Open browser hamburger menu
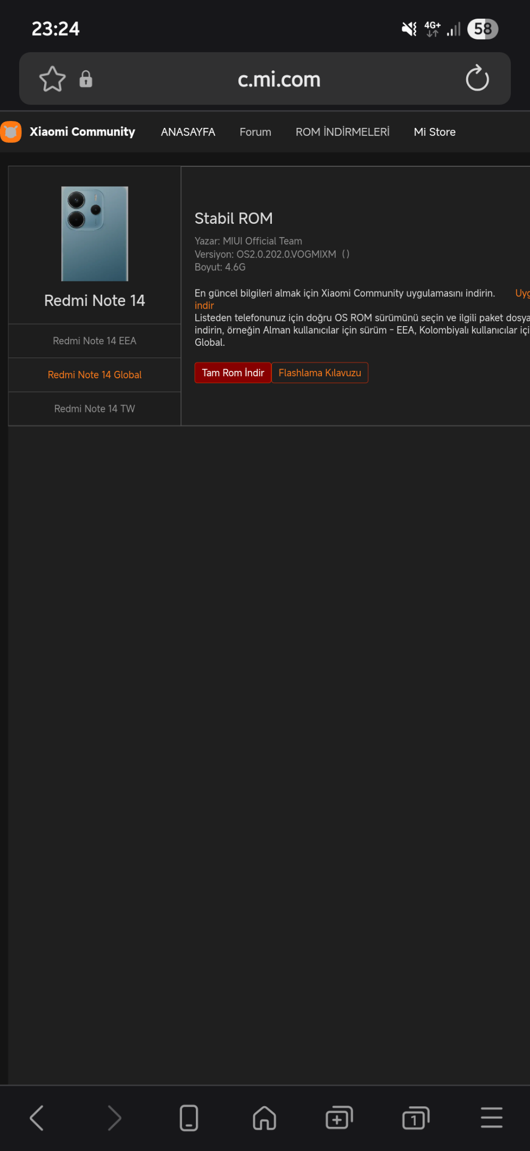The height and width of the screenshot is (1151, 530). pyautogui.click(x=492, y=1117)
